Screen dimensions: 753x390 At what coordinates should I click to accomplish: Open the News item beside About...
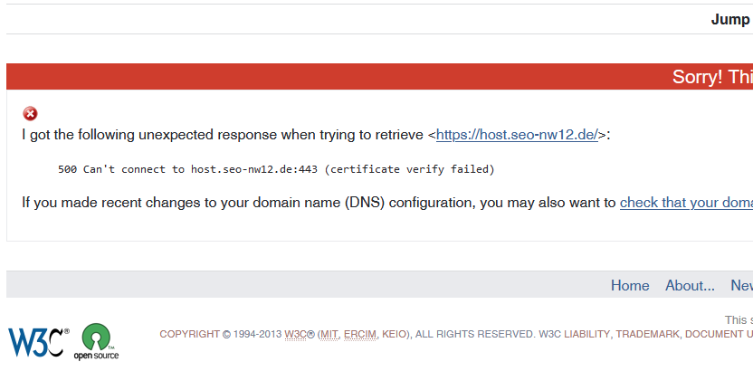point(741,285)
